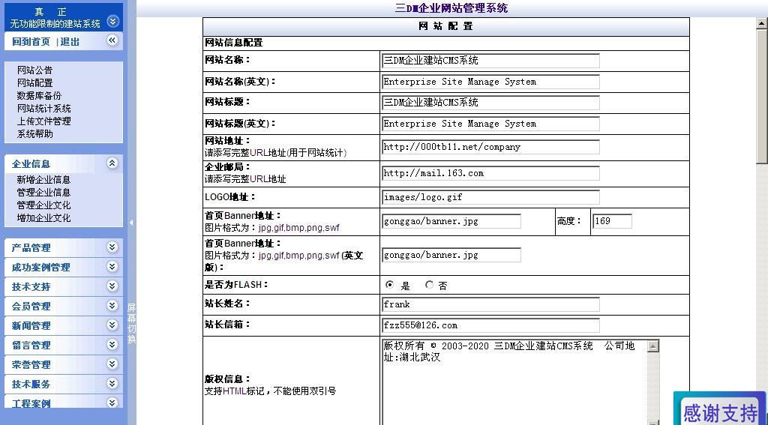
Task: Select 否 radio for FLASH
Action: (429, 285)
